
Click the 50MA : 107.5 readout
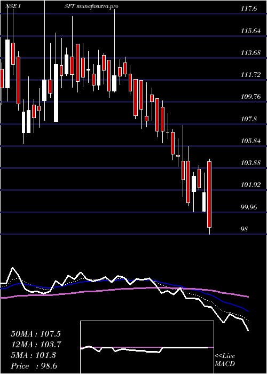click(x=36, y=334)
